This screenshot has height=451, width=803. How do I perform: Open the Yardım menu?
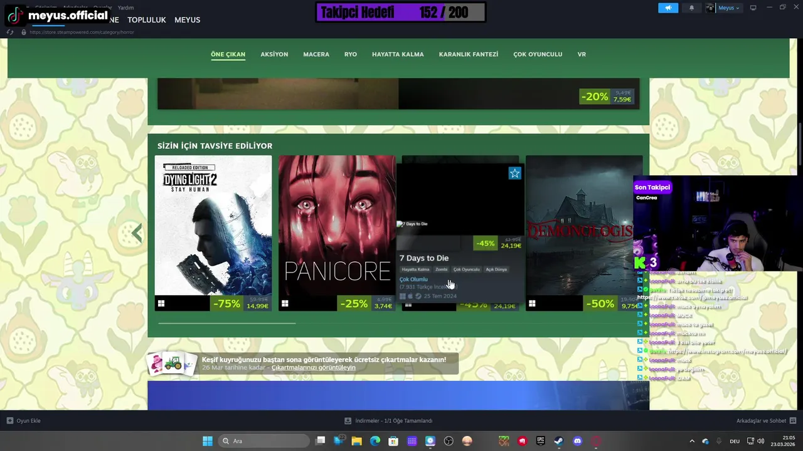(125, 8)
